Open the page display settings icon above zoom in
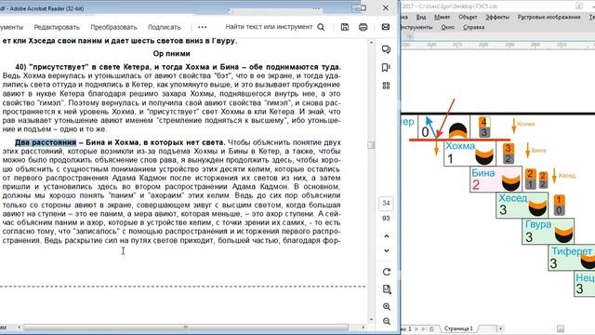The width and height of the screenshot is (595, 335). [x=387, y=289]
